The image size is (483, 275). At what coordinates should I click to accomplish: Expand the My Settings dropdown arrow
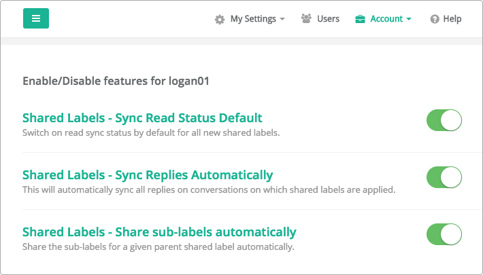(x=282, y=19)
